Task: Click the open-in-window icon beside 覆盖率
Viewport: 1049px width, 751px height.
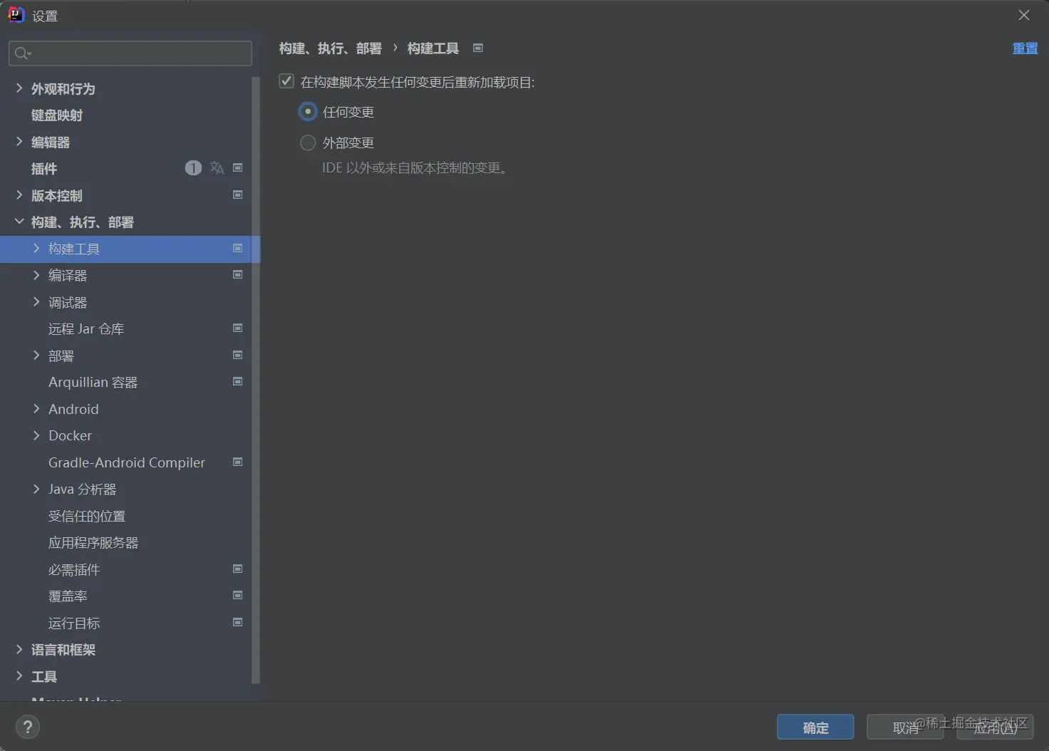Action: pos(237,595)
